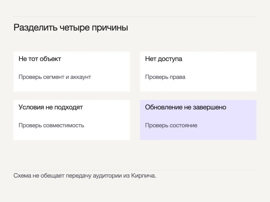Screen dimensions: 270x202
Task: Click the "Проверь права" text
Action: pyautogui.click(x=165, y=77)
